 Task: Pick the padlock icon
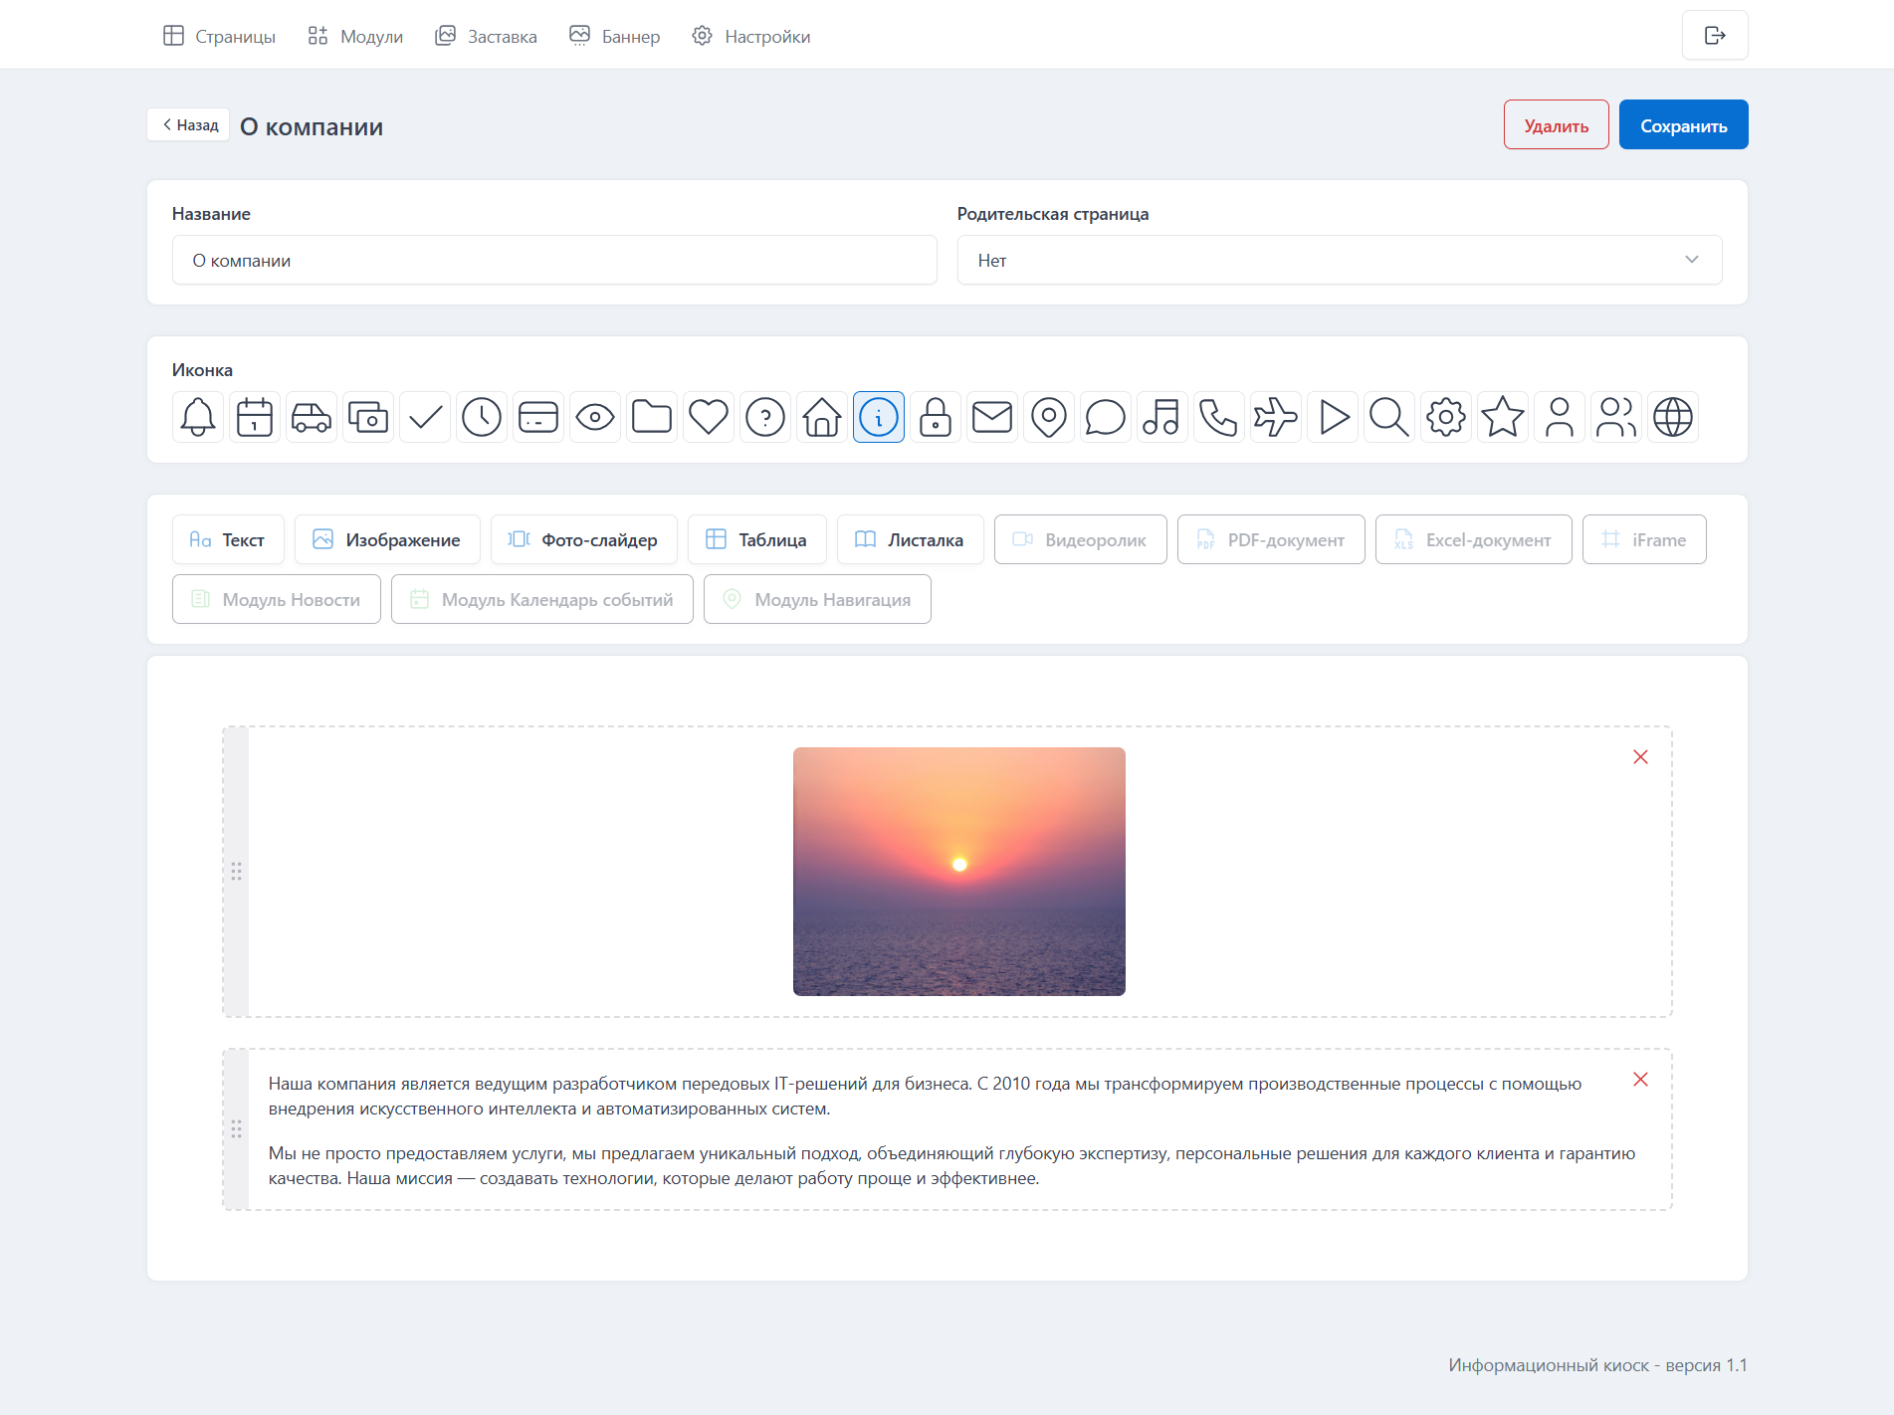(936, 417)
